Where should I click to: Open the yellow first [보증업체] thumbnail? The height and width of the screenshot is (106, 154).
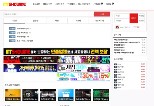point(13,95)
